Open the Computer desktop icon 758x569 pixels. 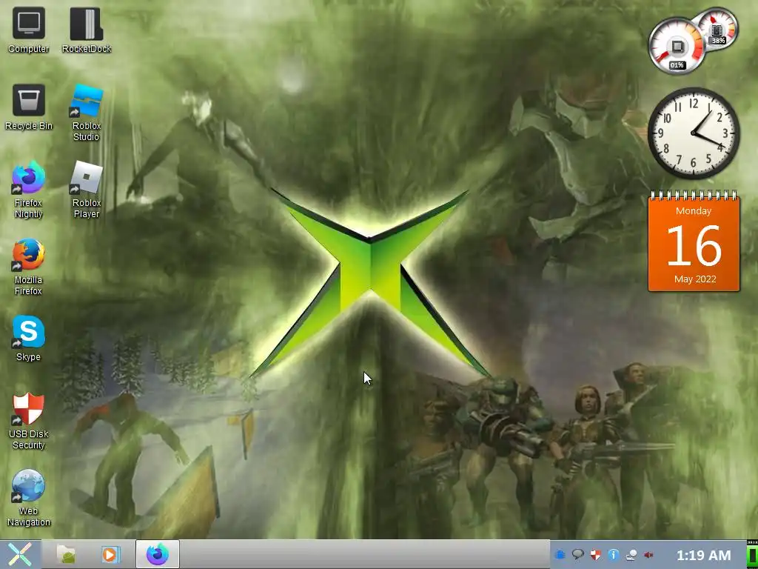(x=29, y=30)
